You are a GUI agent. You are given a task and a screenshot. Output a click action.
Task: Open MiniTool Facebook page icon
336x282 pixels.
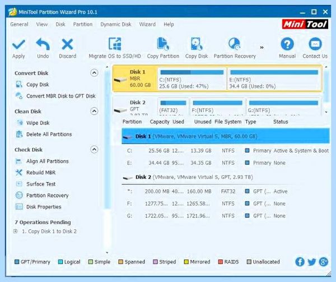coord(300,262)
